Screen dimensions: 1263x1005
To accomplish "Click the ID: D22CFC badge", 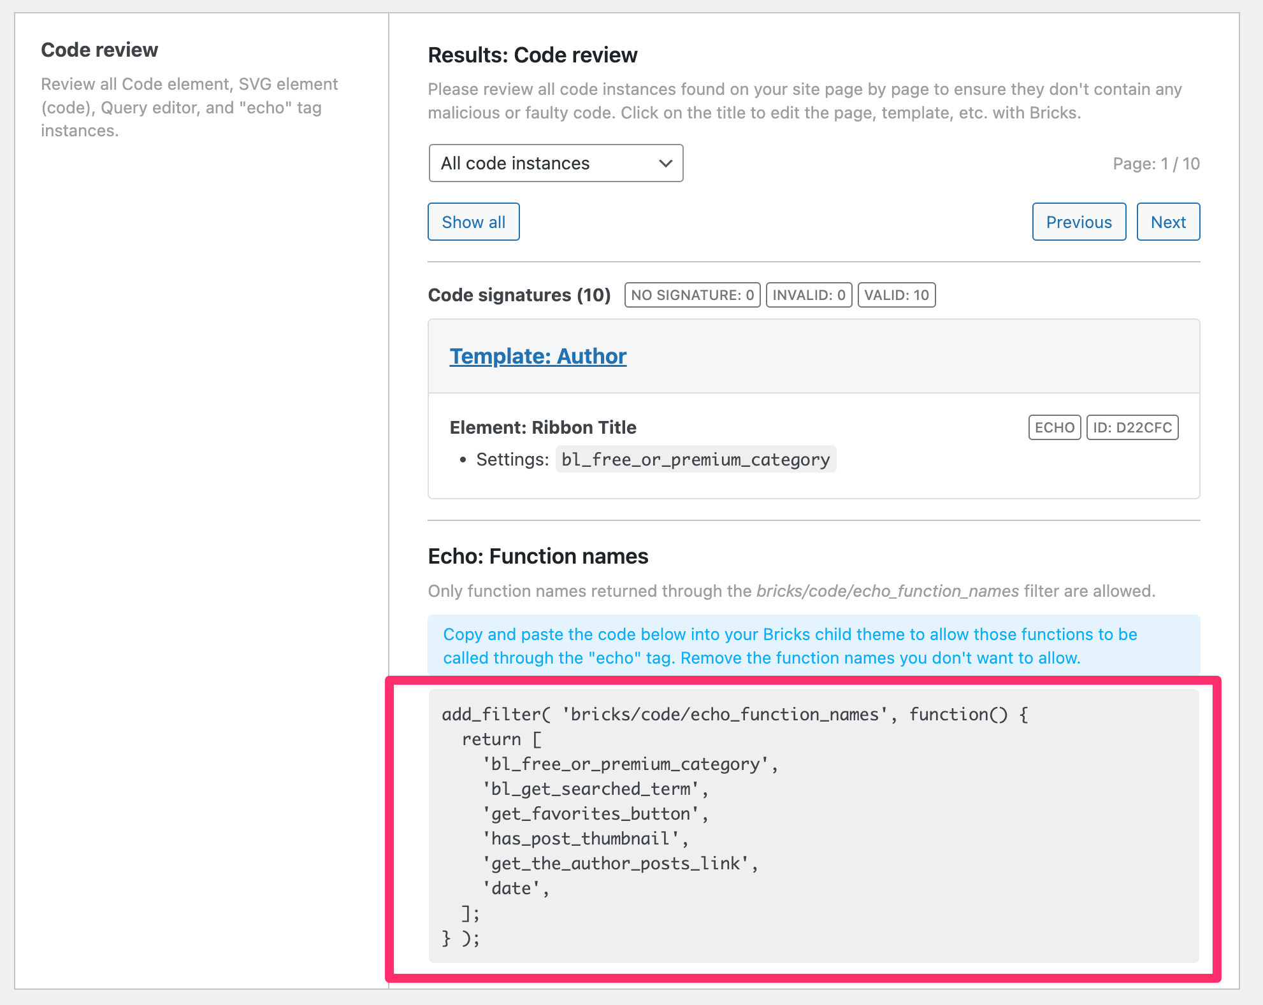I will (1132, 427).
